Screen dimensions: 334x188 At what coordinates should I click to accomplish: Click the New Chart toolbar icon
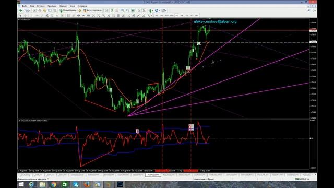(20, 10)
